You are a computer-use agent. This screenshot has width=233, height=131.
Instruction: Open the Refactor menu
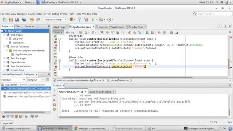point(41,14)
